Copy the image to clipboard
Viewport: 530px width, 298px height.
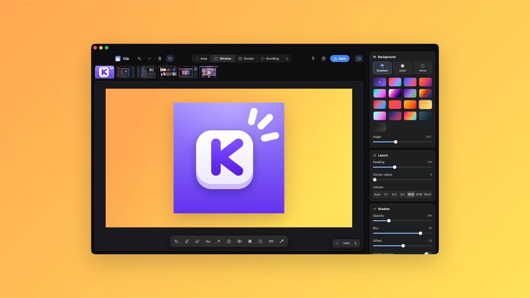323,59
